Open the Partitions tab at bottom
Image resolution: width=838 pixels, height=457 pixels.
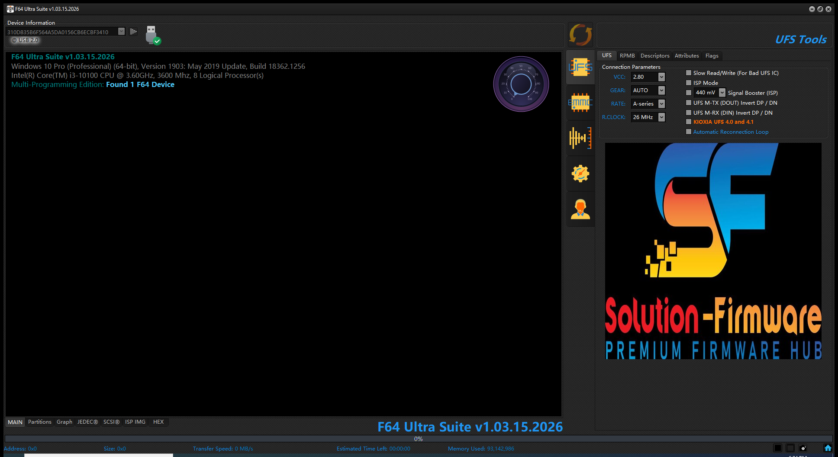point(40,422)
